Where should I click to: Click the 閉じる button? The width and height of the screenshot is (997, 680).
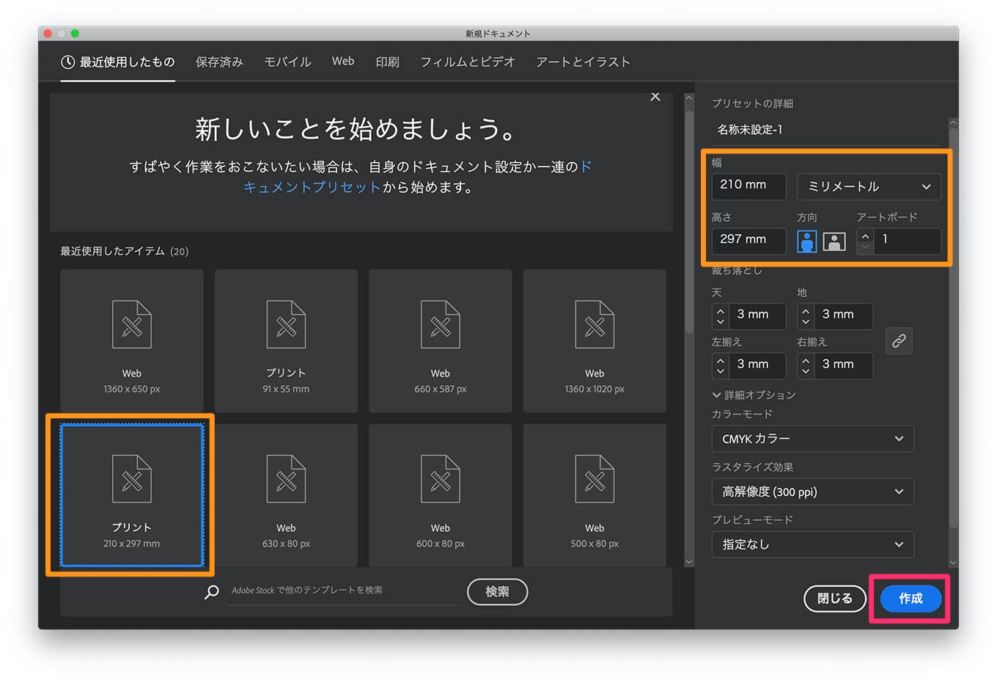[x=834, y=599]
